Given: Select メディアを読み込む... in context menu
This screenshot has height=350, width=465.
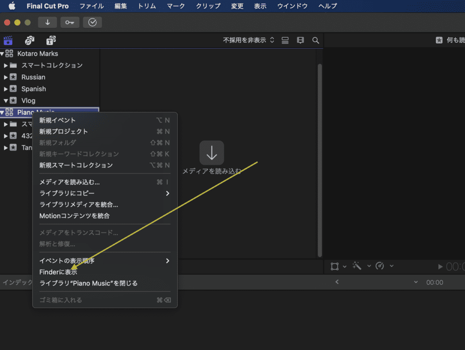Looking at the screenshot, I should coord(105,182).
